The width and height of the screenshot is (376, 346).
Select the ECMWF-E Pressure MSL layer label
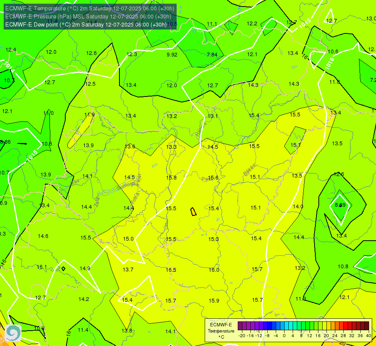pyautogui.click(x=88, y=17)
